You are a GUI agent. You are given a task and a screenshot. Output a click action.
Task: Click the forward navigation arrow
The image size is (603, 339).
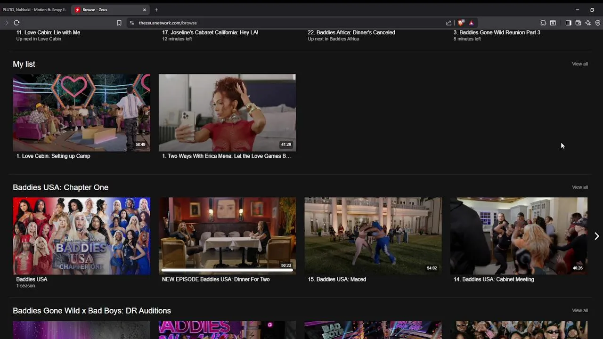(x=7, y=23)
